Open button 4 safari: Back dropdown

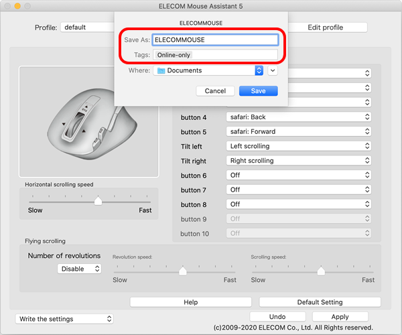(x=299, y=117)
